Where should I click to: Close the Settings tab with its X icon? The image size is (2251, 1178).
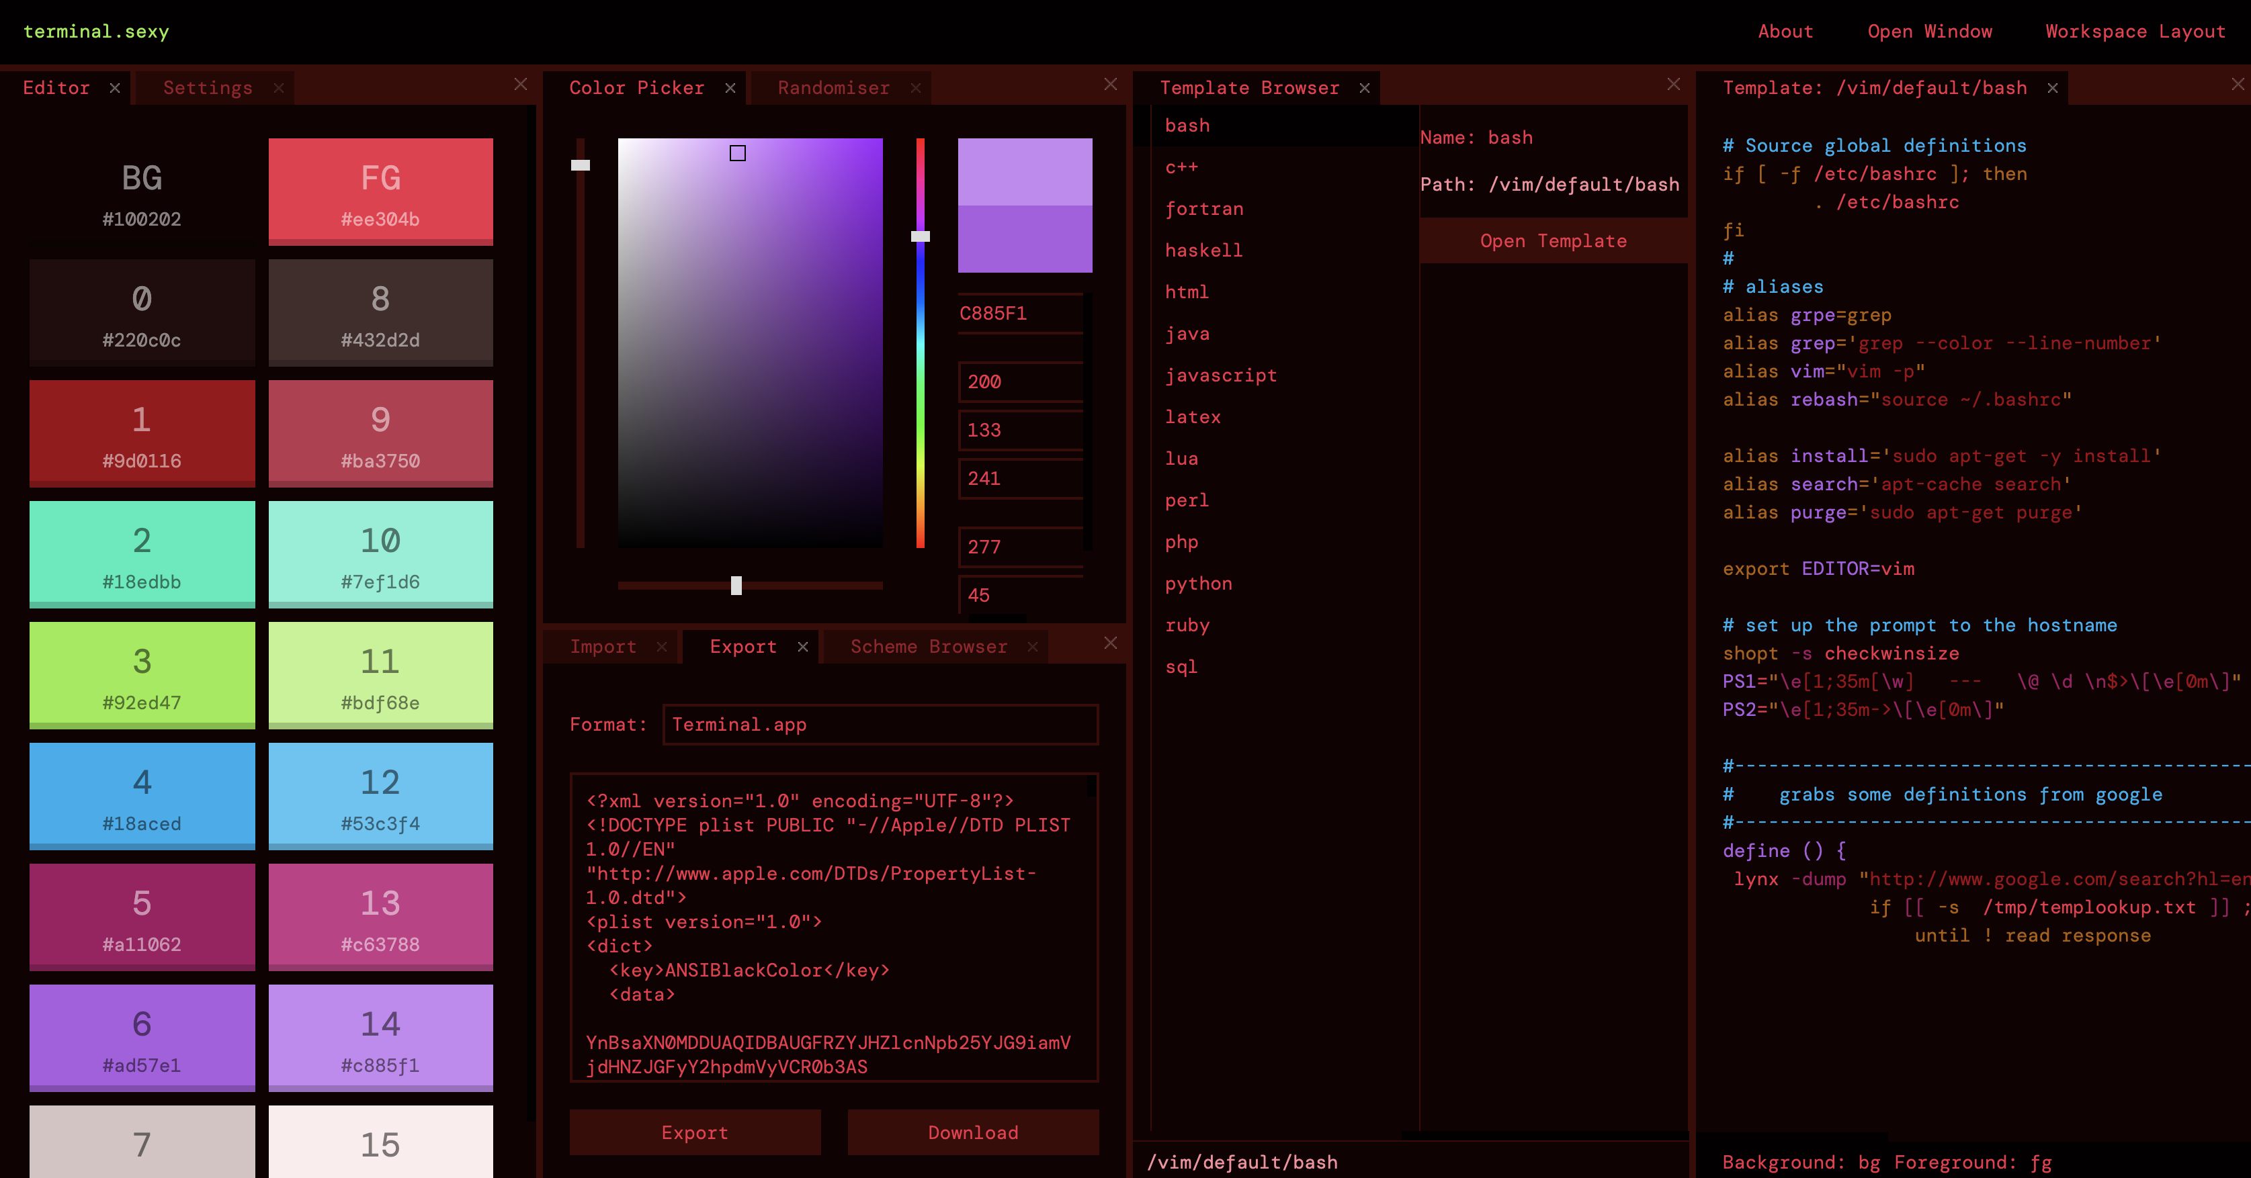(279, 88)
